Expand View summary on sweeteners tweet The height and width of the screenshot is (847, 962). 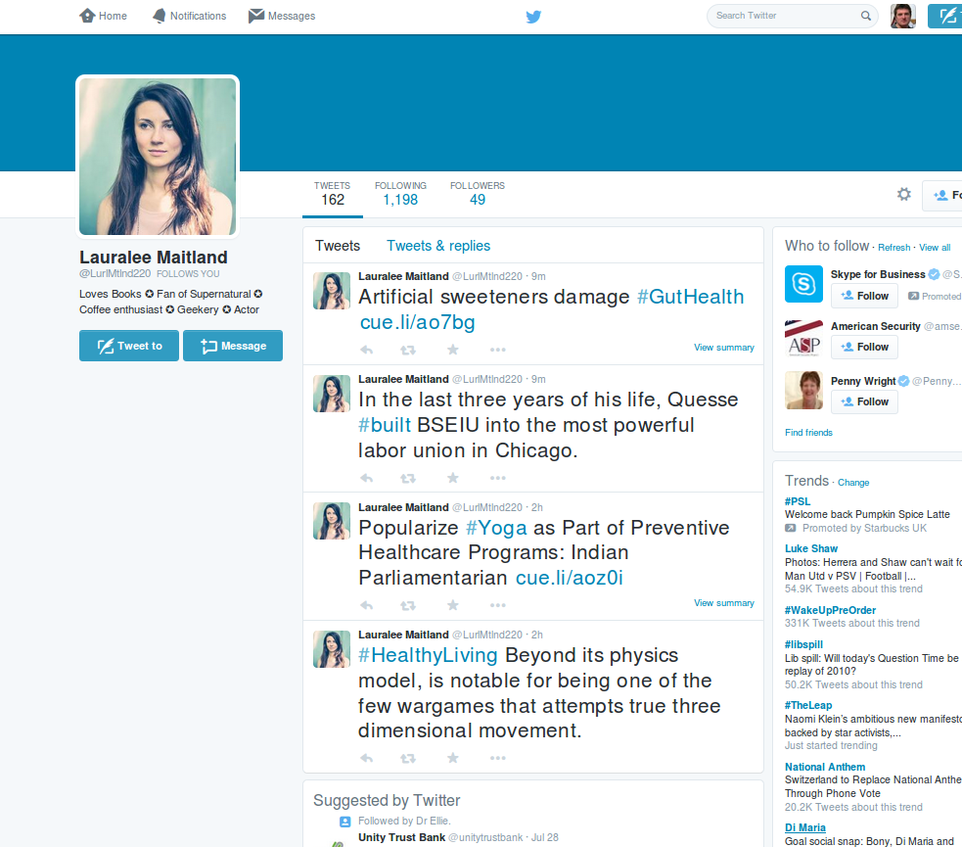coord(723,348)
